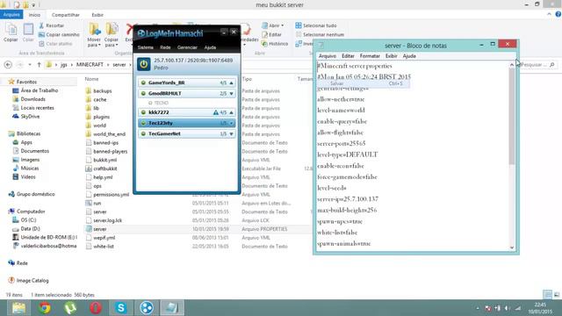Click the Salvar entry in Notepad menu

363,83
